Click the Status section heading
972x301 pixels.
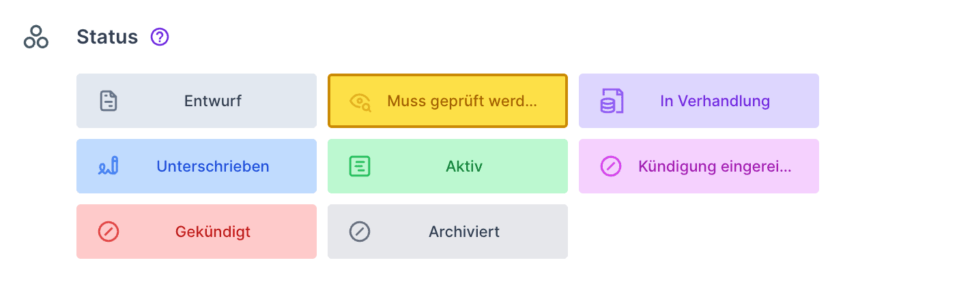pyautogui.click(x=107, y=37)
